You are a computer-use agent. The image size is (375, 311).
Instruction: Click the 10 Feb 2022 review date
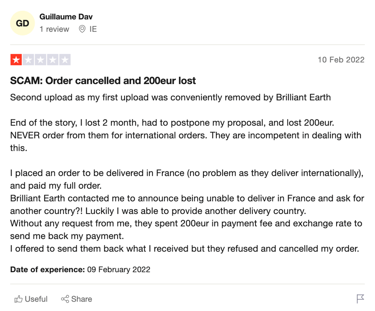point(341,60)
